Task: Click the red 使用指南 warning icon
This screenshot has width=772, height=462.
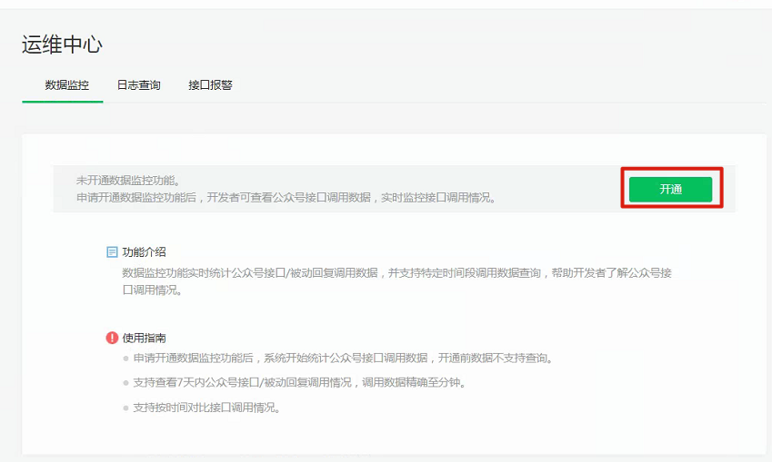Action: click(112, 338)
